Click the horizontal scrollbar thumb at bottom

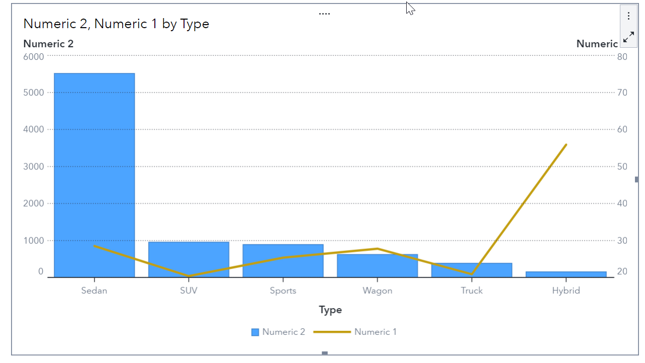325,352
